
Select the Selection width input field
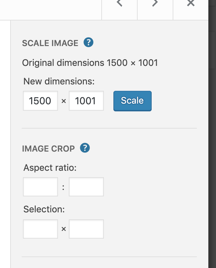[40, 229]
